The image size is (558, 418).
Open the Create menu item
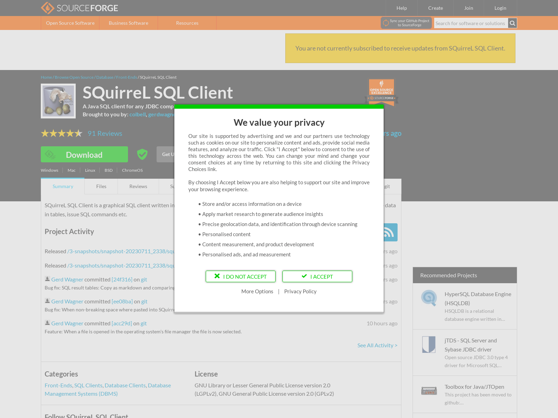point(436,8)
